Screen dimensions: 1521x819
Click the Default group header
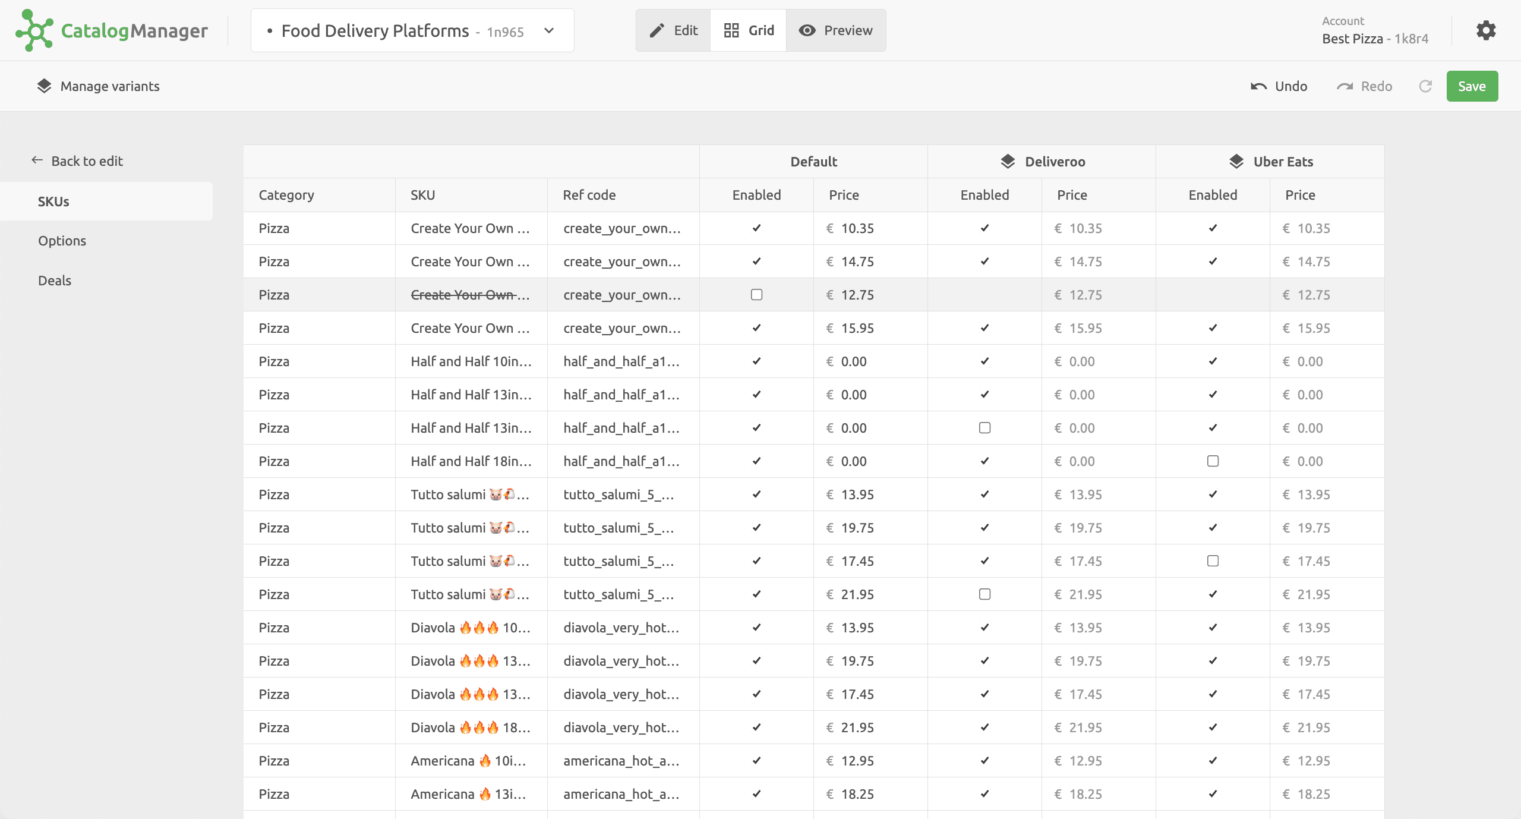pyautogui.click(x=813, y=162)
